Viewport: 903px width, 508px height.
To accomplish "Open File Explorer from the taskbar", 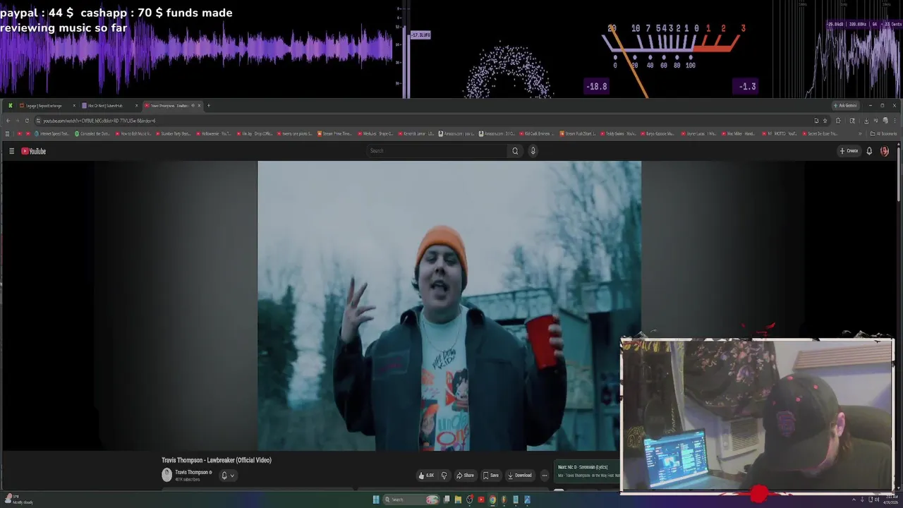I will point(458,500).
